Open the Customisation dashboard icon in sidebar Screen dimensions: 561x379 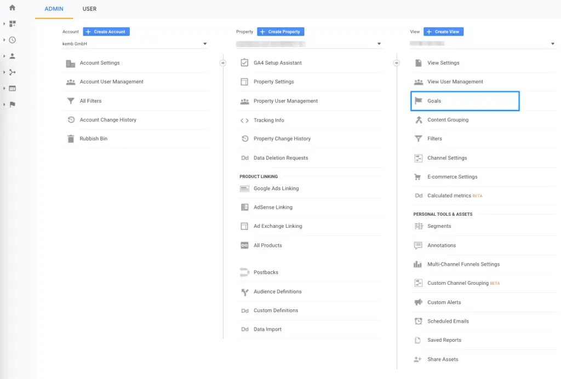12,24
